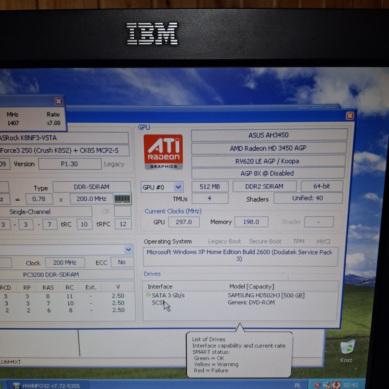
Task: Select the SATA 3 Gb/s drive row
Action: (x=240, y=295)
